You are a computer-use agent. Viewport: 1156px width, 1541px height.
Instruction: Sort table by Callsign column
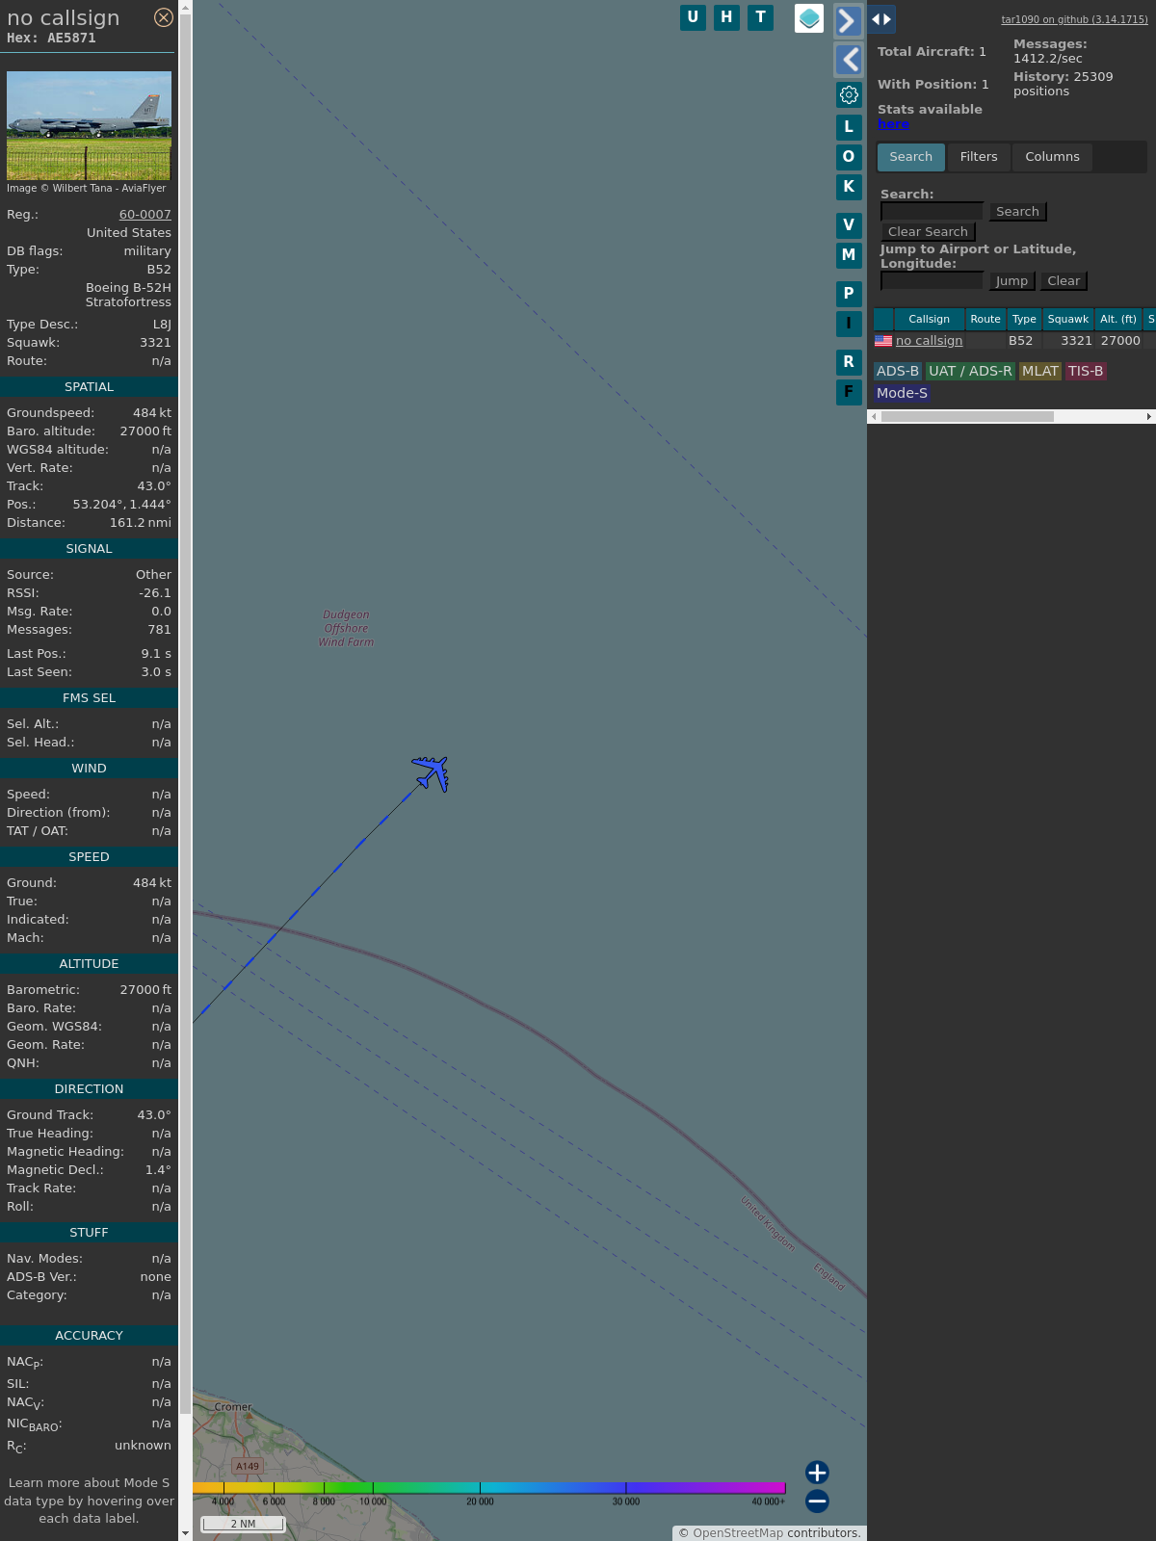[930, 319]
